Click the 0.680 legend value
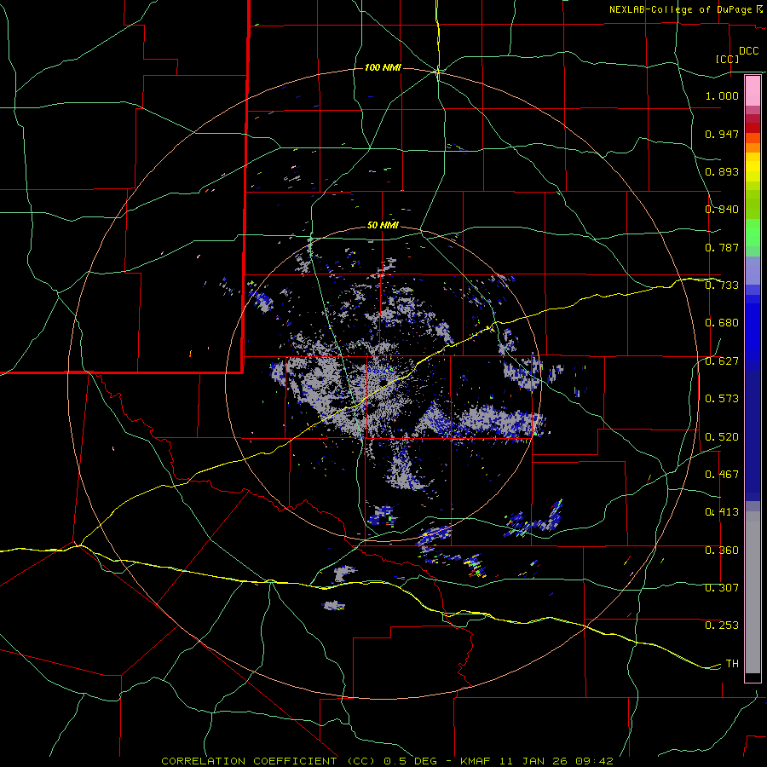Image resolution: width=767 pixels, height=767 pixels. (722, 323)
